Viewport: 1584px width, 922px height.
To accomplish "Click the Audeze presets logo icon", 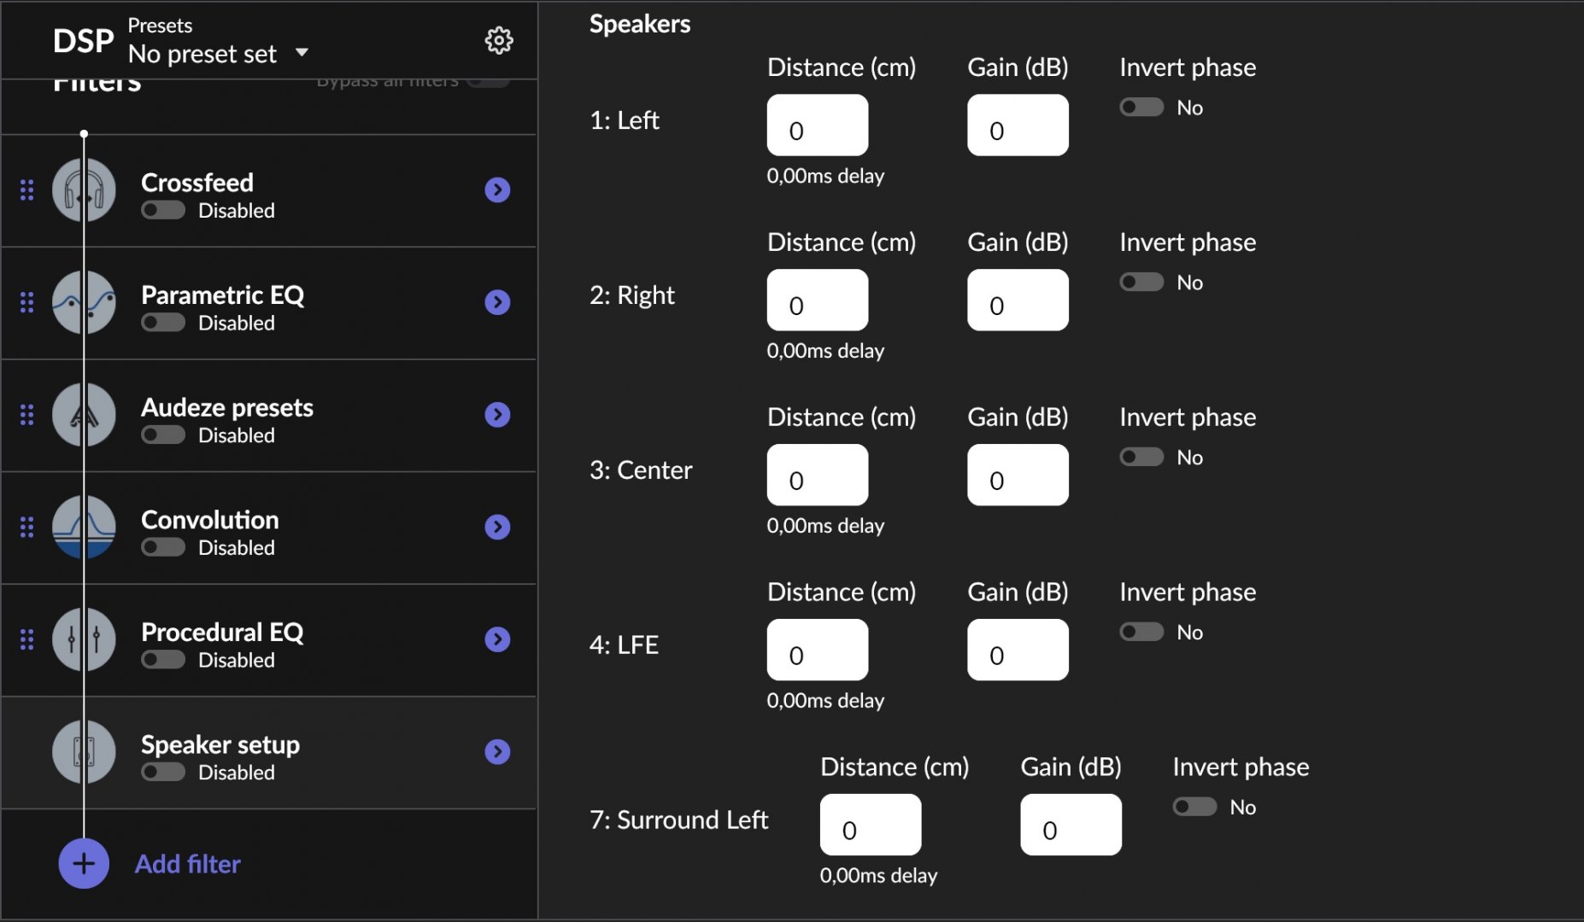I will coord(84,415).
